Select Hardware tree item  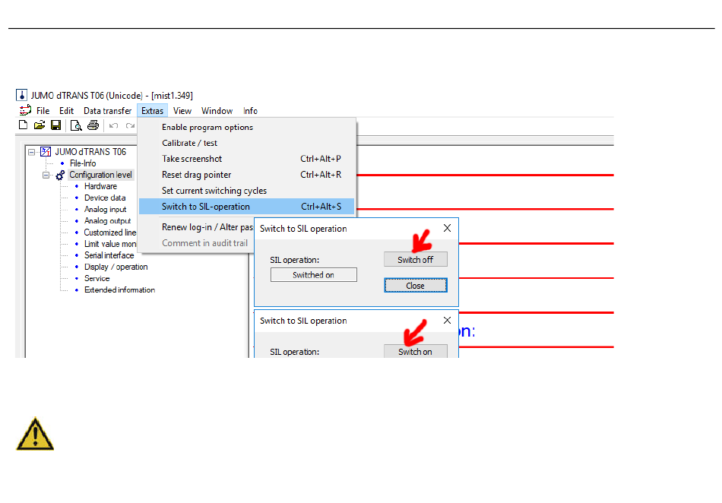(100, 186)
